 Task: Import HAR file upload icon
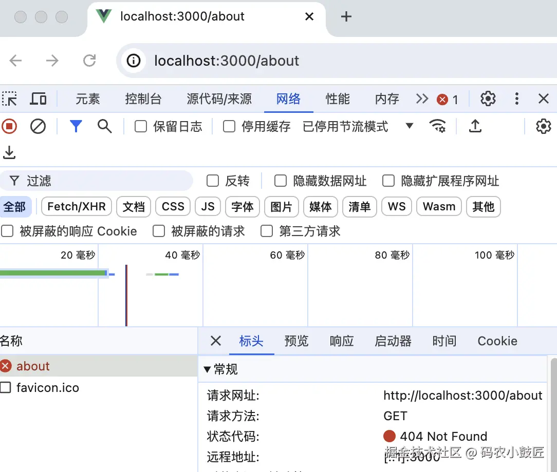point(475,126)
